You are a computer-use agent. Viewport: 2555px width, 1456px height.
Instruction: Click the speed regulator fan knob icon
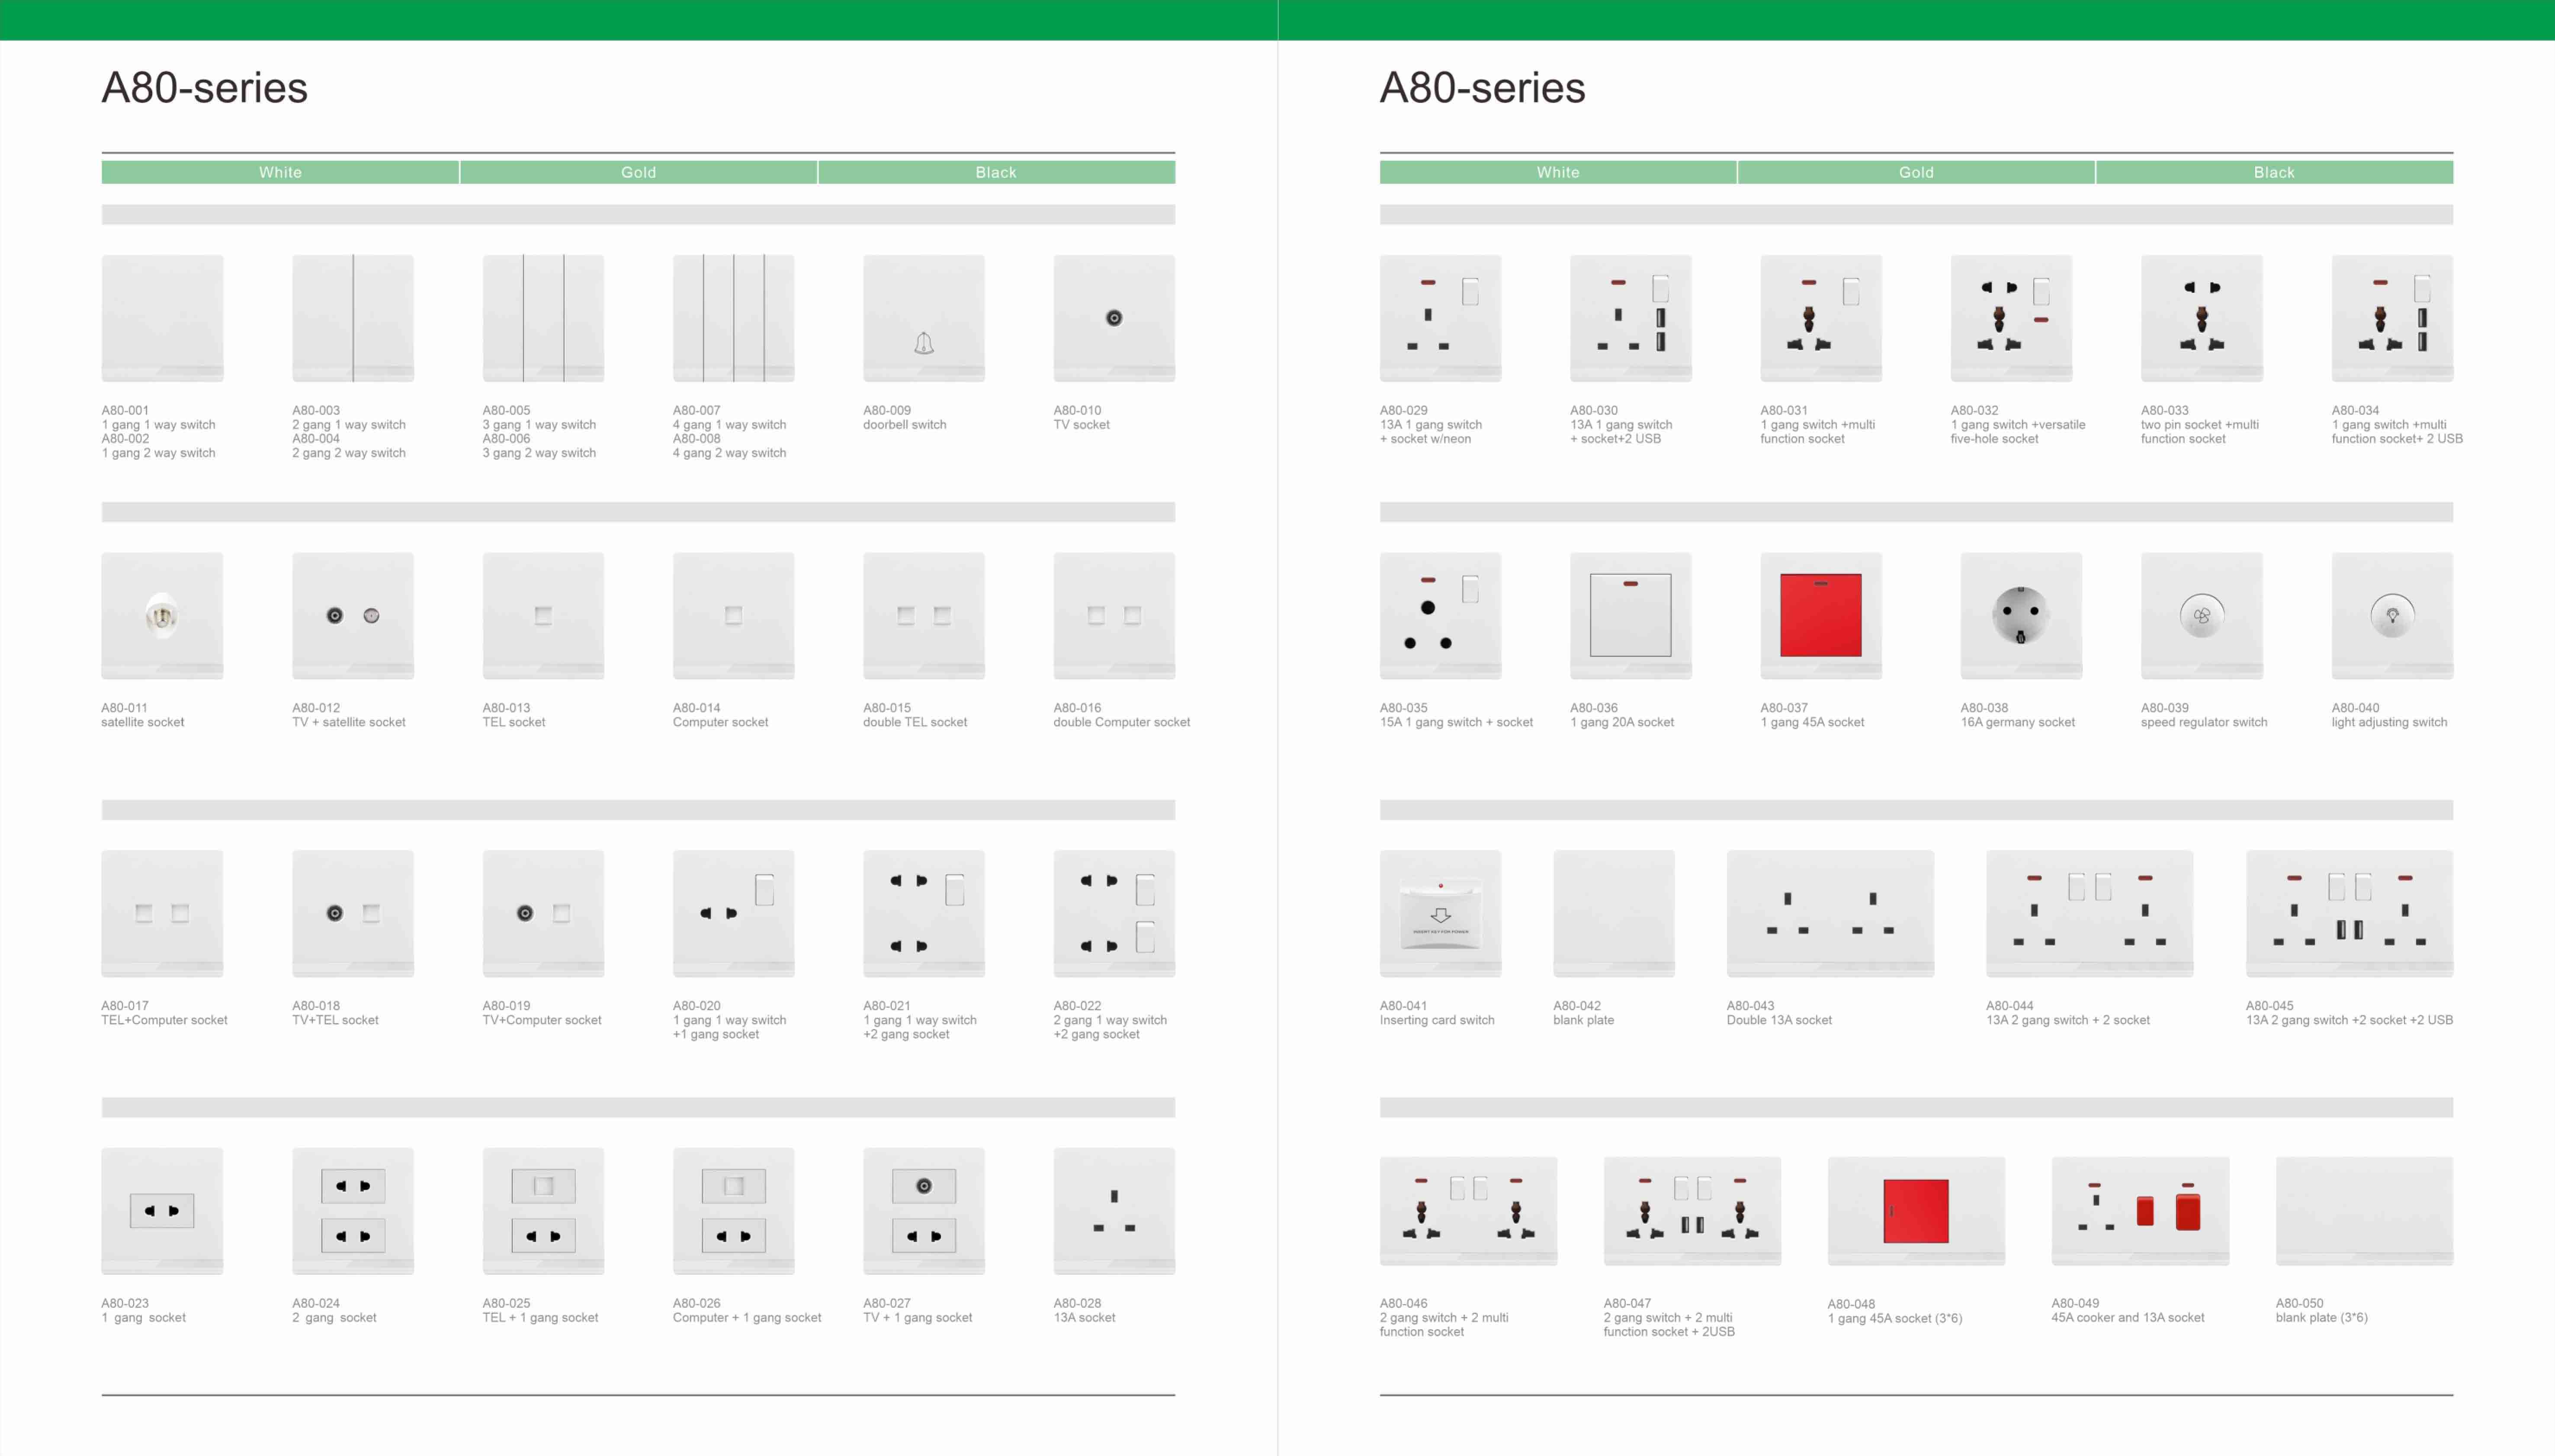2202,616
